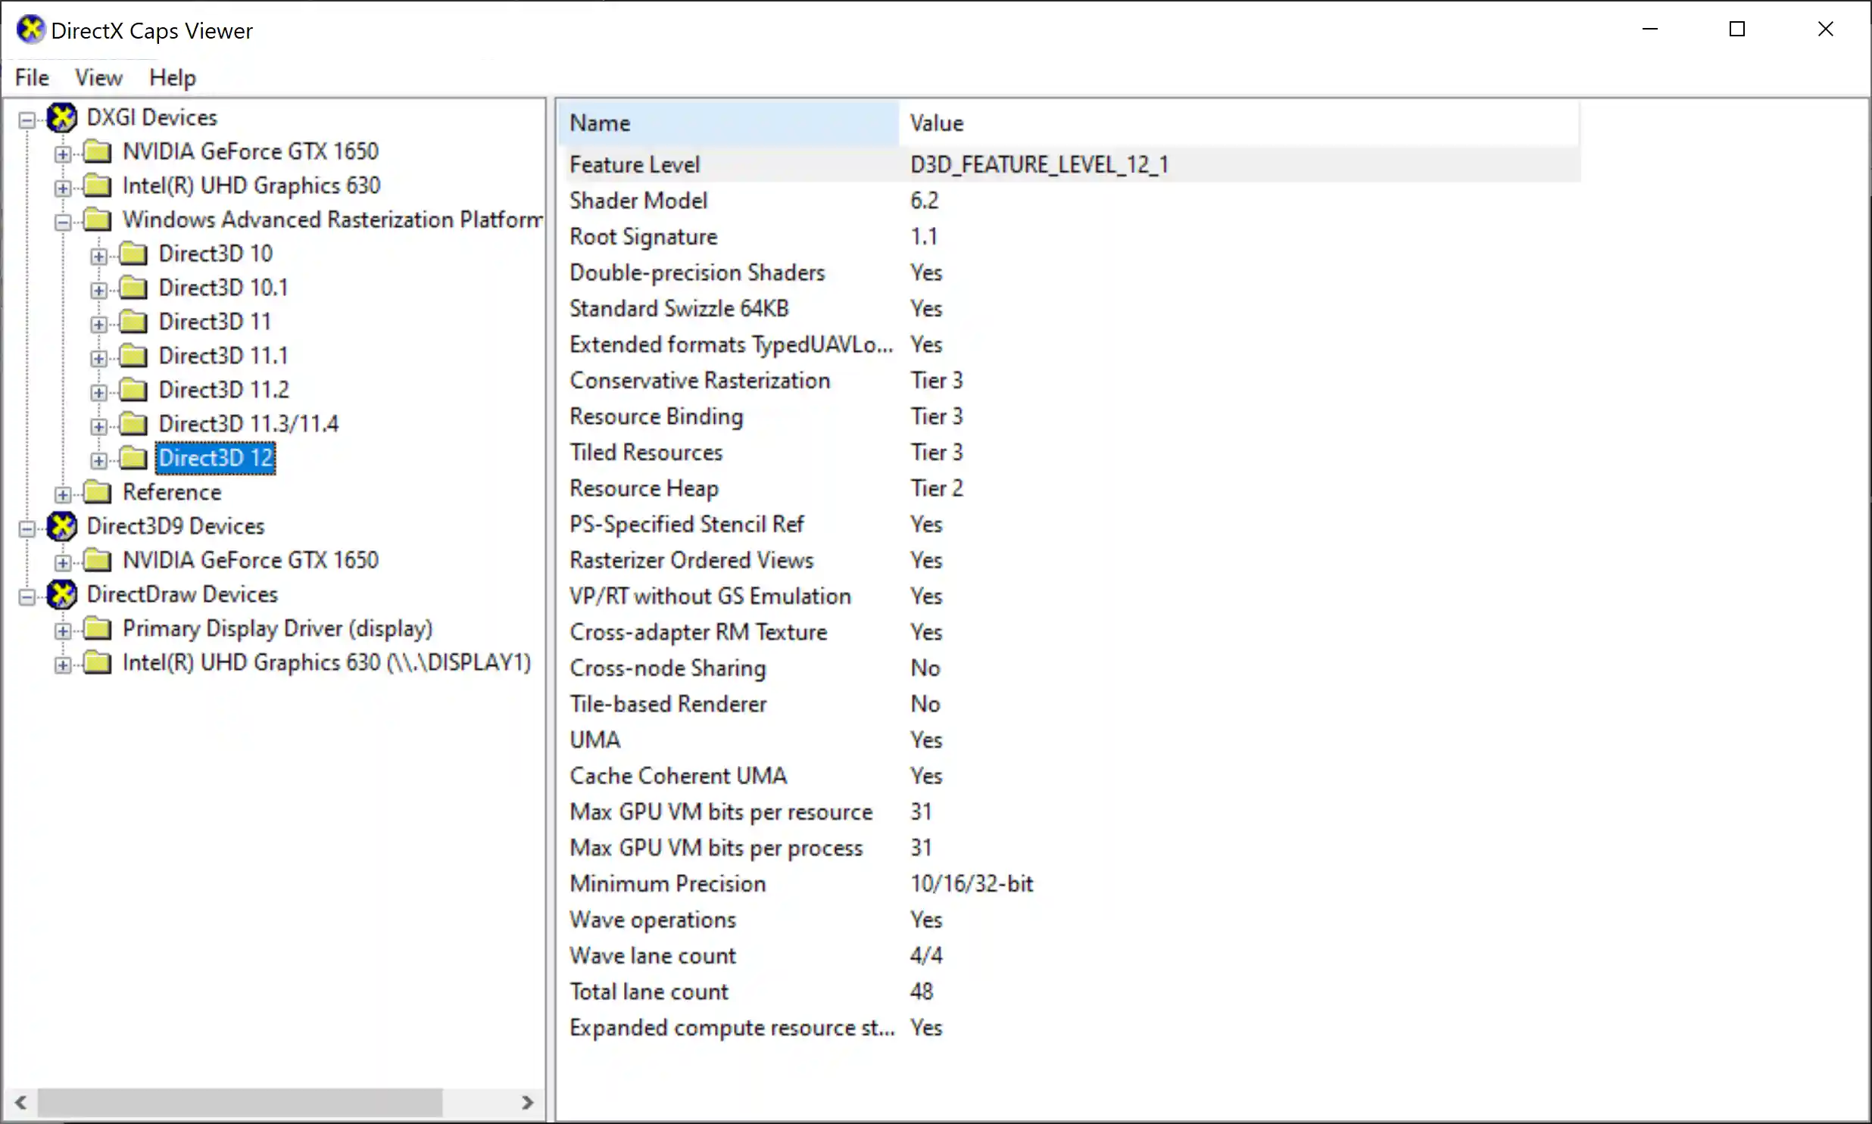Screen dimensions: 1872x1124
Task: Expand the Direct3D 12 tree node
Action: click(98, 461)
